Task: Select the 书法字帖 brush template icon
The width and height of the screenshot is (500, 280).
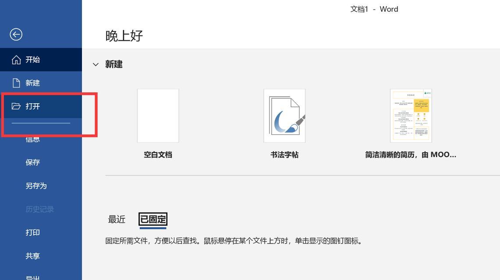Action: click(x=284, y=115)
